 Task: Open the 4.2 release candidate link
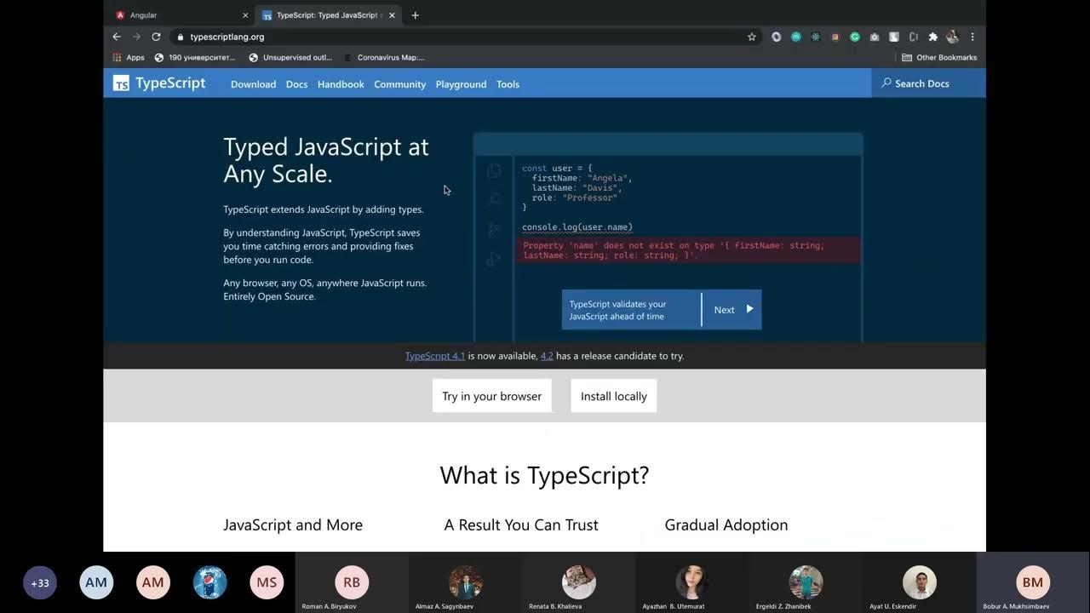coord(547,356)
